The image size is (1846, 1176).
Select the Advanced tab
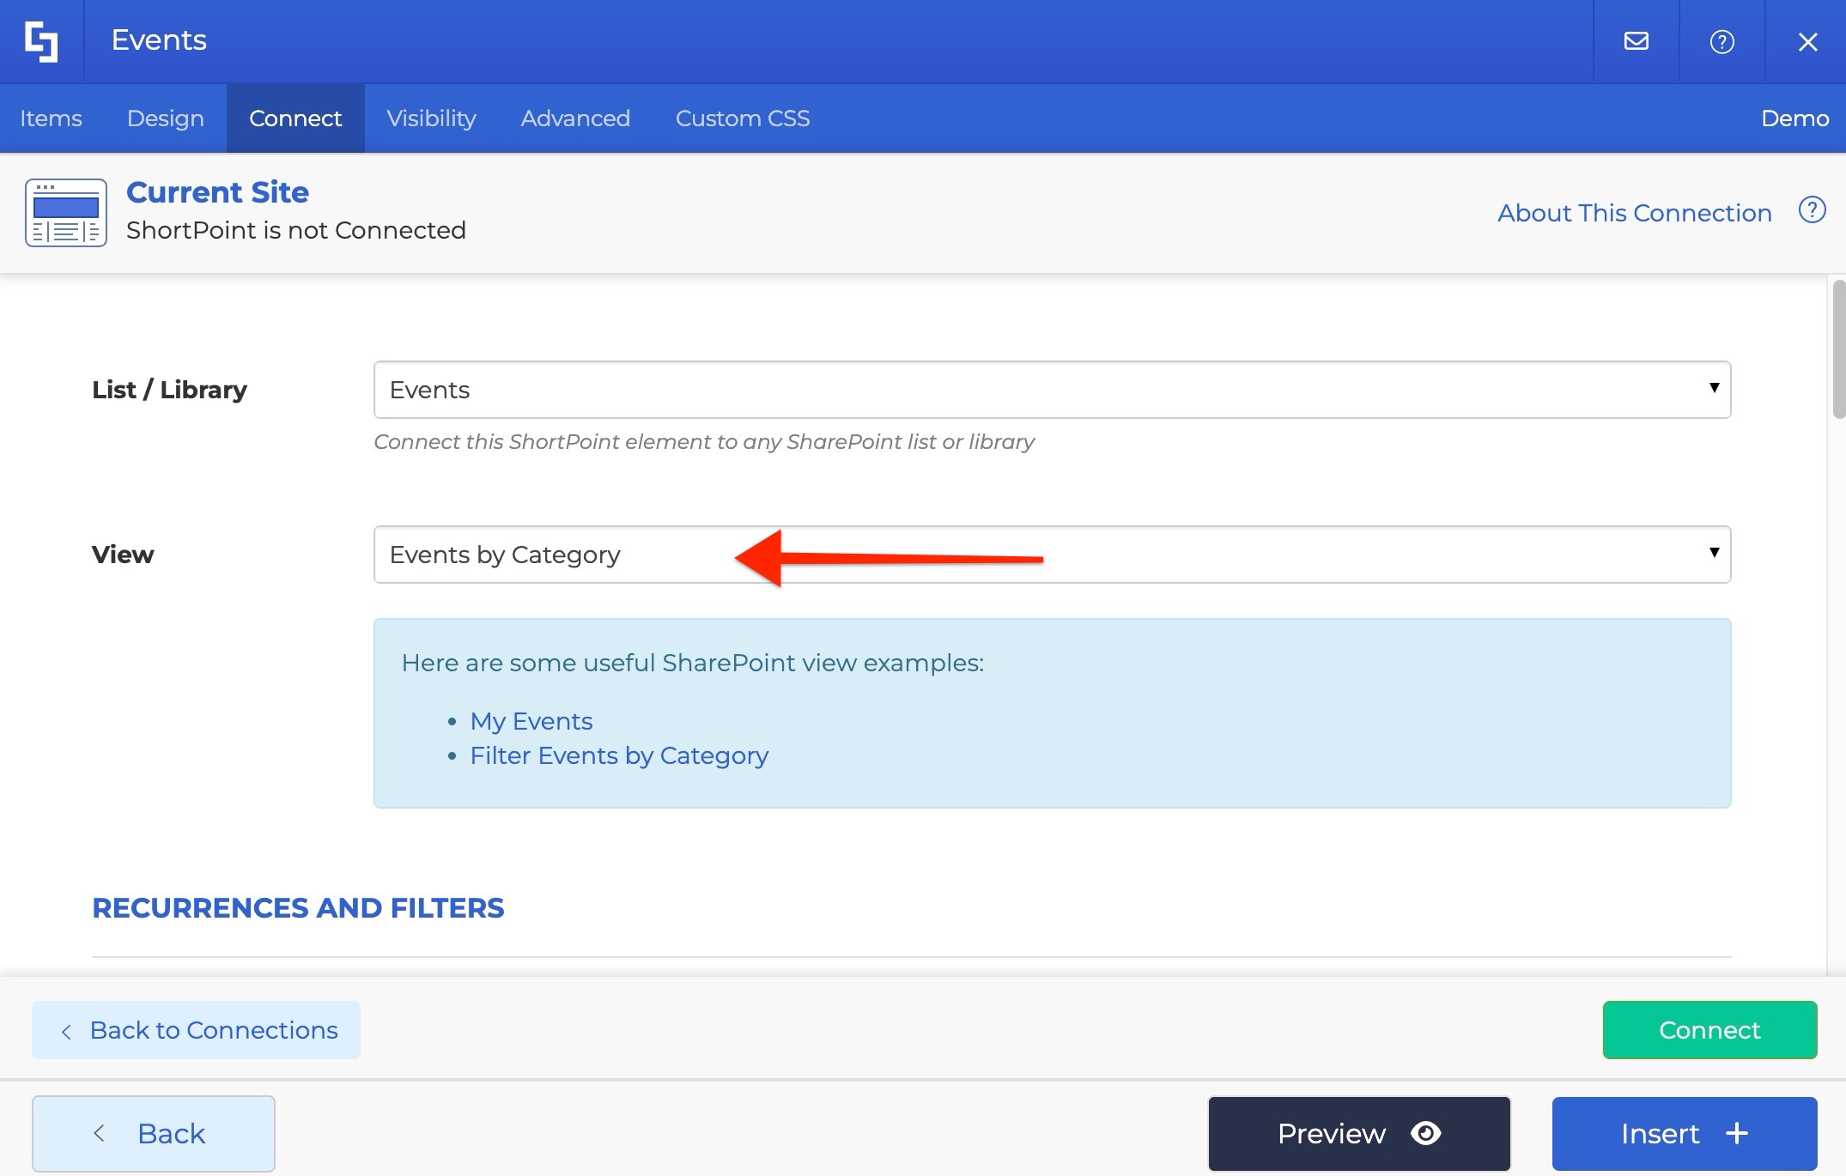575,118
